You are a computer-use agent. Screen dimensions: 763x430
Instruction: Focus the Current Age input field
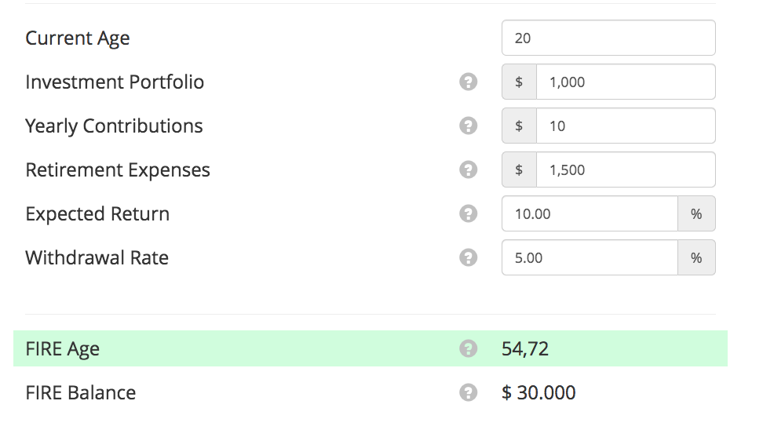click(608, 38)
